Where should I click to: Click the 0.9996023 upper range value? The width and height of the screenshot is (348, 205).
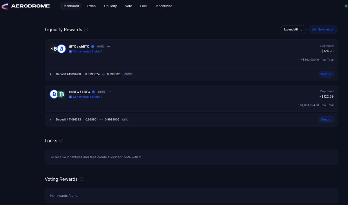[x=114, y=74]
